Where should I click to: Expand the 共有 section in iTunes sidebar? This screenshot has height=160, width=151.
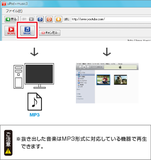[x=79, y=94]
